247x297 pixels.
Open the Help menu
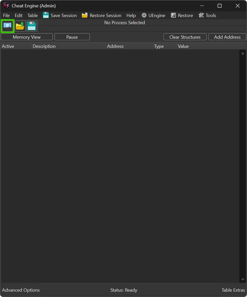coord(131,16)
